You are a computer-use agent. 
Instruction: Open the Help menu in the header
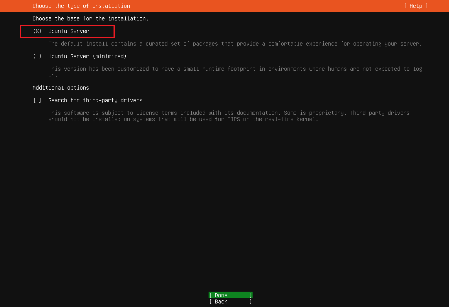pyautogui.click(x=416, y=6)
